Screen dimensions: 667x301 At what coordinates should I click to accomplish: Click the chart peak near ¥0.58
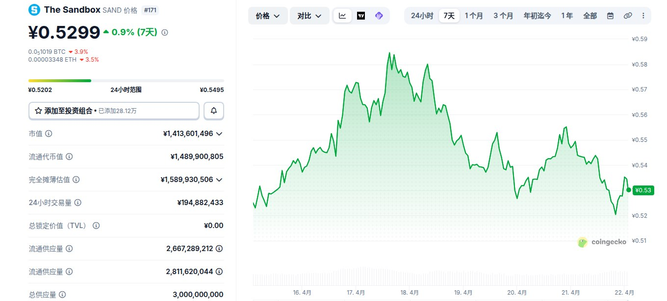pyautogui.click(x=389, y=53)
